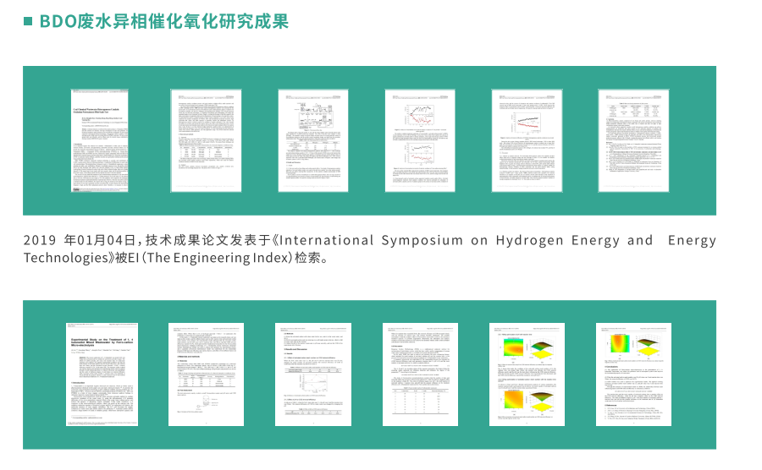Open fifth top-row page with red-black line chart

tap(527, 140)
